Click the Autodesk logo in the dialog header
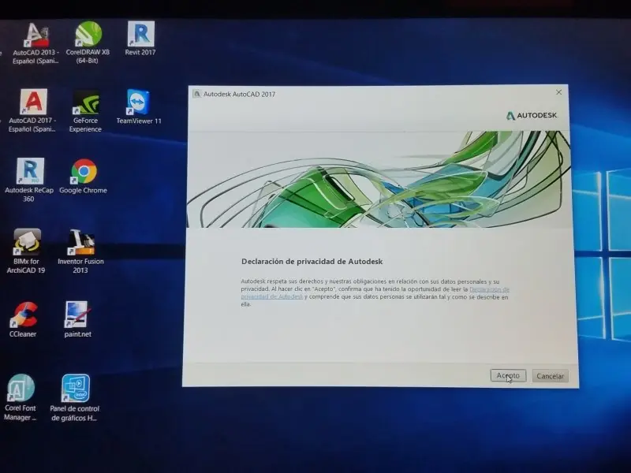Viewport: 631px width, 473px height. (x=532, y=115)
